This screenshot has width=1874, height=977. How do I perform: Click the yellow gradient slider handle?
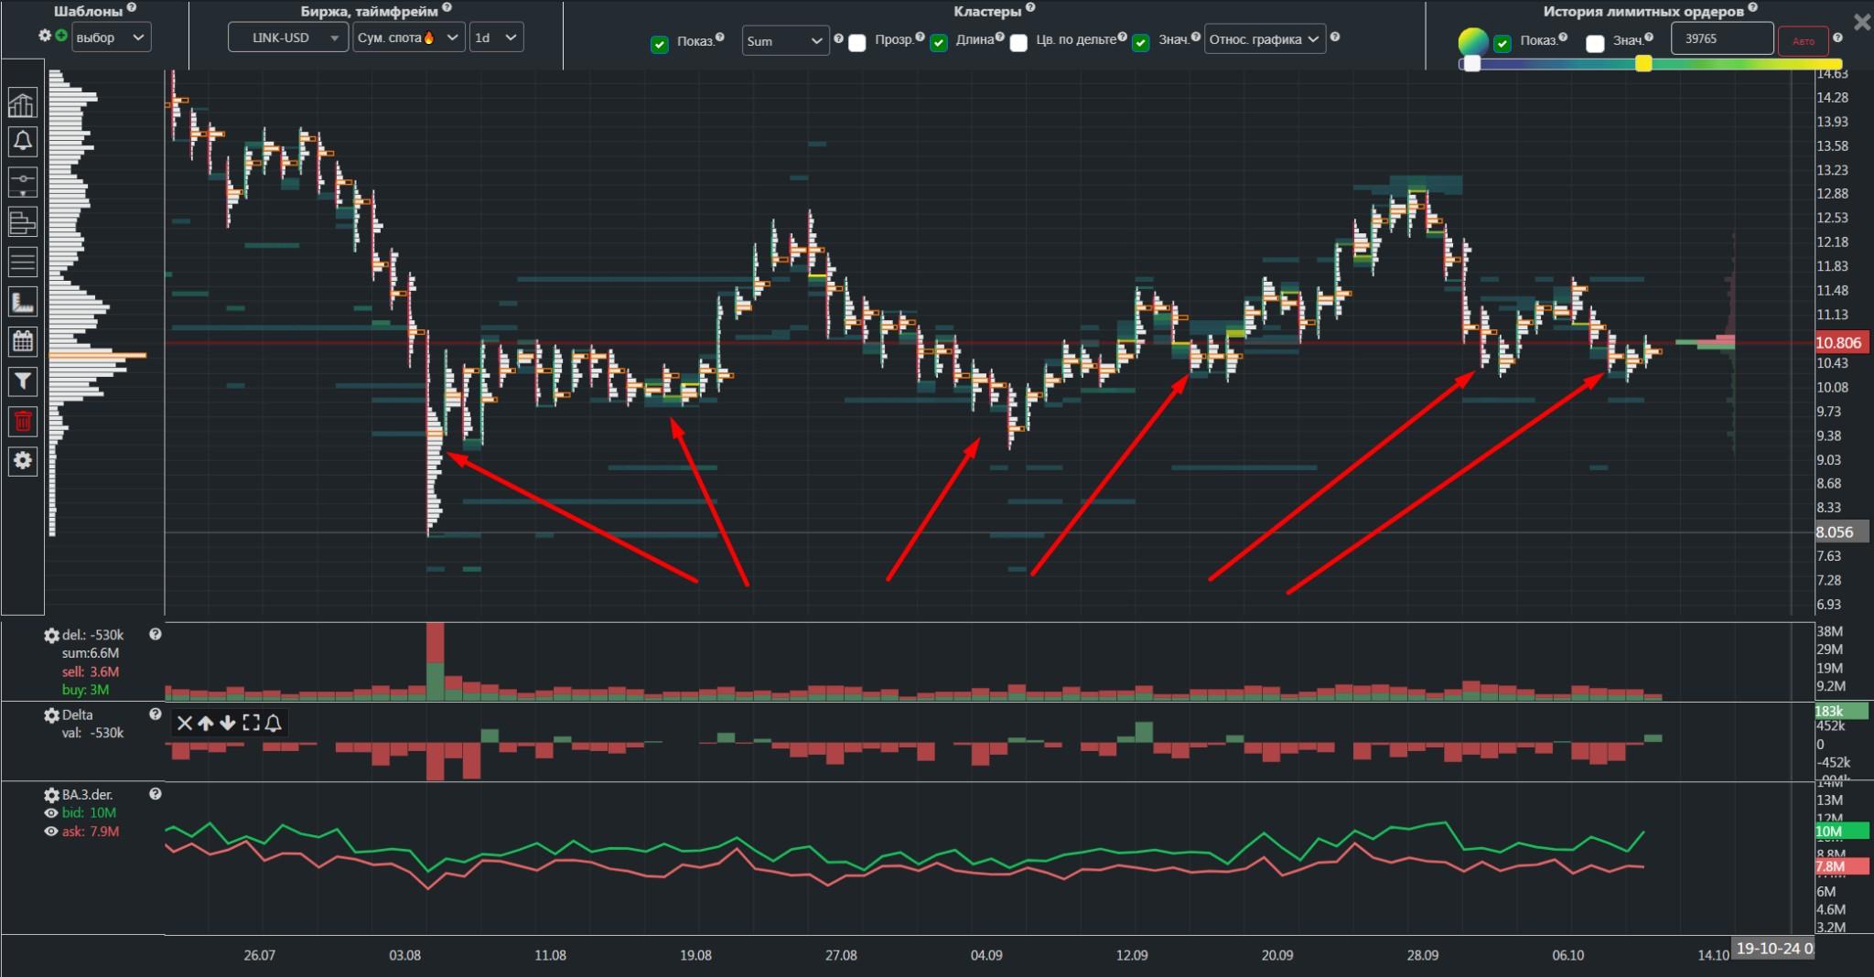click(1643, 63)
